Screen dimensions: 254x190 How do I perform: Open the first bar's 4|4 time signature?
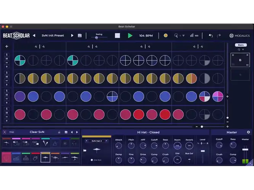(40, 47)
